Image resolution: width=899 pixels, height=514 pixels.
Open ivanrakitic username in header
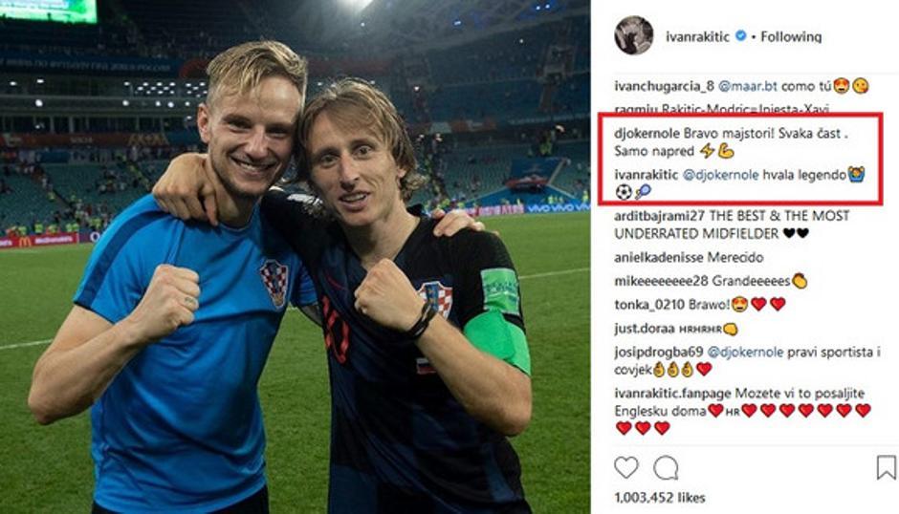click(697, 36)
